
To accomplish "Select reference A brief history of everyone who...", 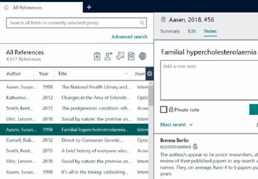I will 74,151.
